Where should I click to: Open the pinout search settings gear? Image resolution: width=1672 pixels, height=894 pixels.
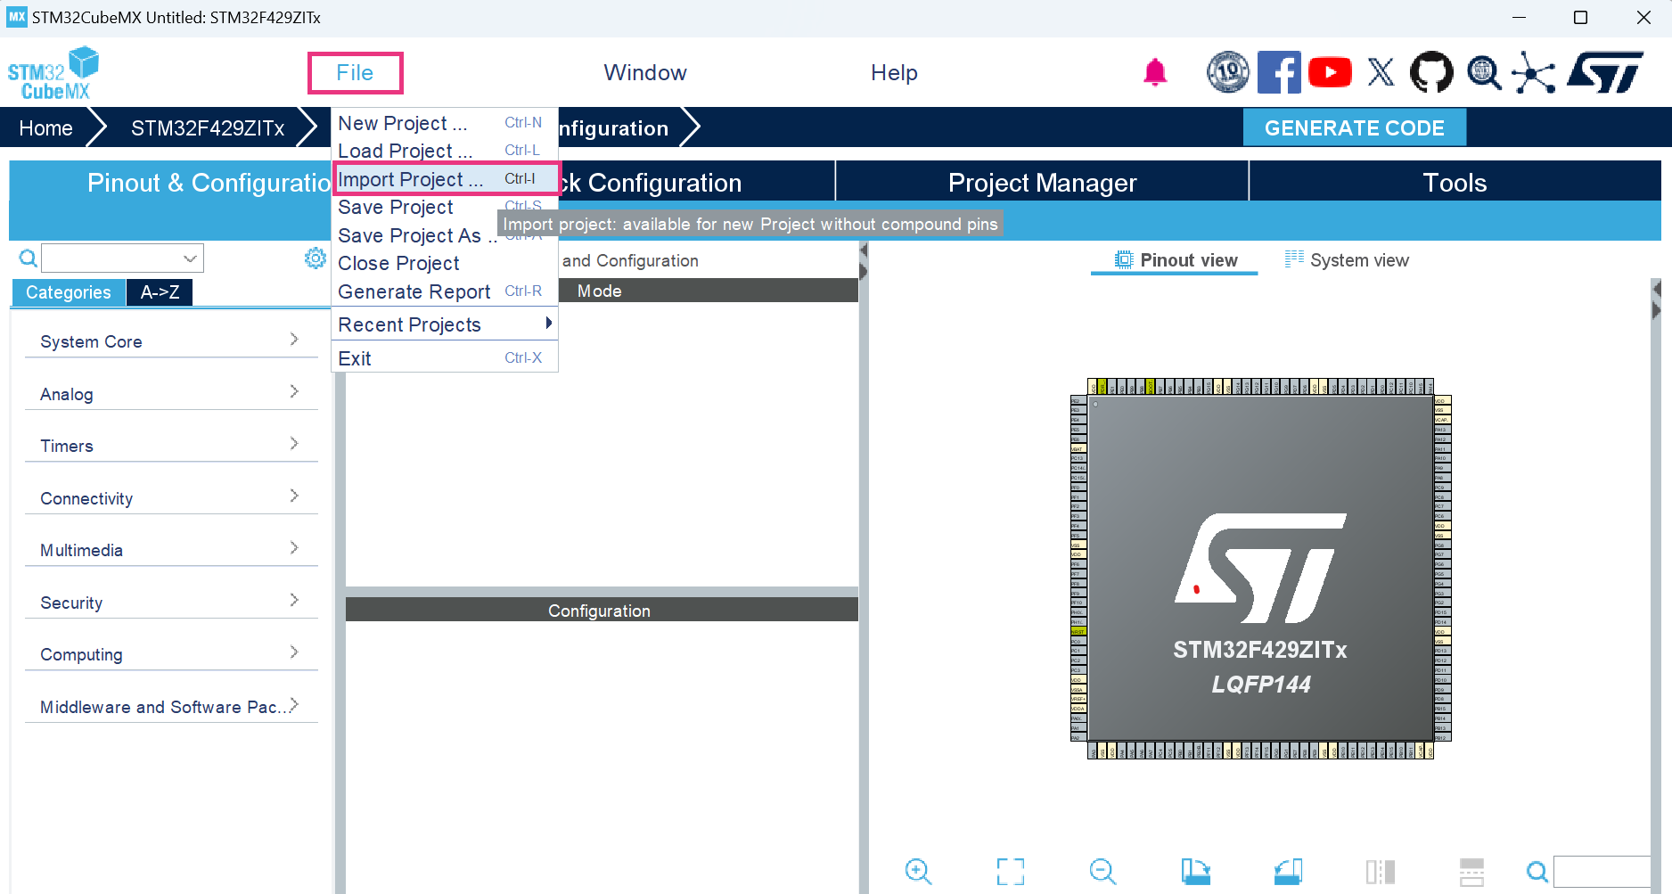click(x=316, y=258)
